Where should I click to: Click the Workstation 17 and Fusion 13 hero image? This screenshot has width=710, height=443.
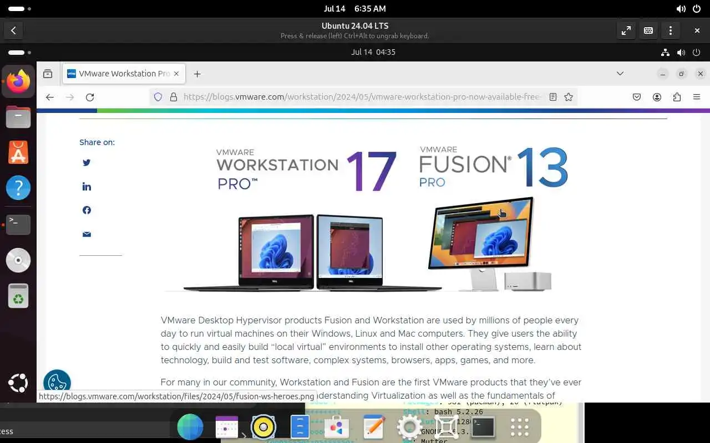(371, 218)
